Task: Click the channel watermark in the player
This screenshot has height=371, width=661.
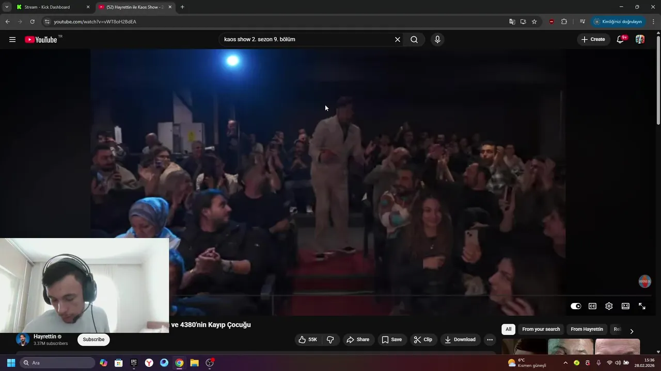Action: coord(644,281)
